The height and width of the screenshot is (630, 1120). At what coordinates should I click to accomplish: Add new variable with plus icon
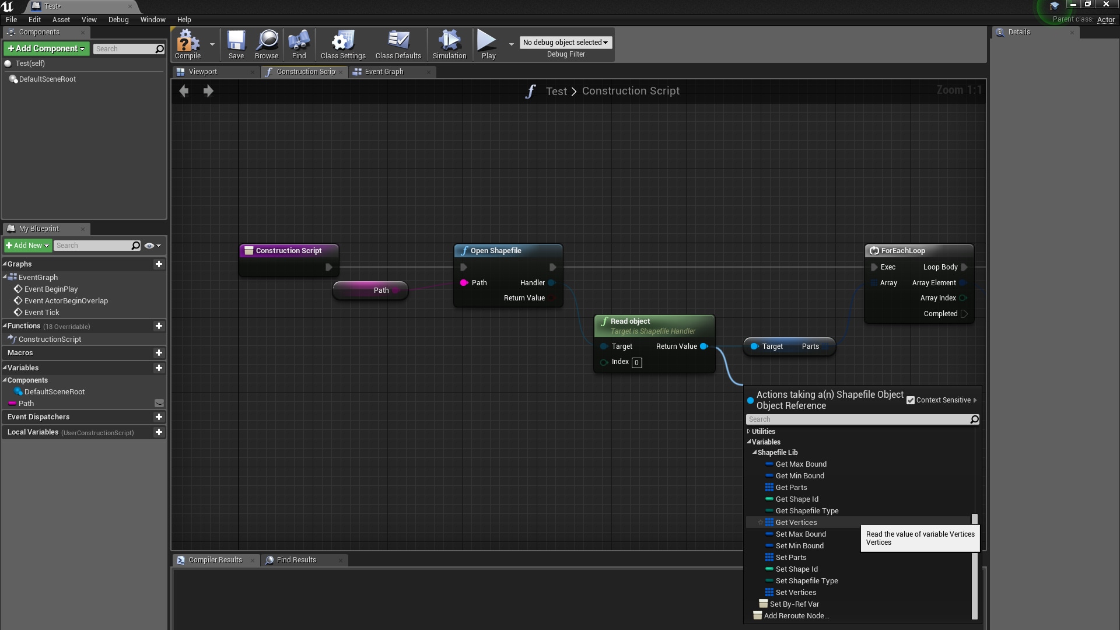[x=159, y=368]
